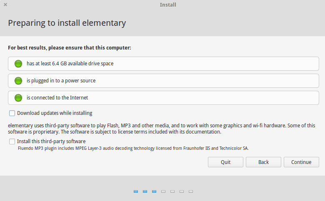The image size is (325, 201).
Task: Tick the Install this third-party software checkbox
Action: coord(12,141)
